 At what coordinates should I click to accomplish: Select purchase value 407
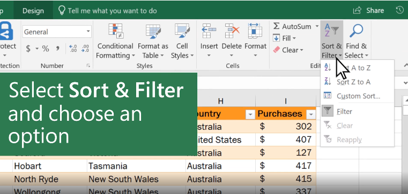point(286,140)
